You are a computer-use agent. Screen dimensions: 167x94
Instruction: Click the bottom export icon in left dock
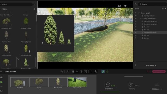click(1, 91)
